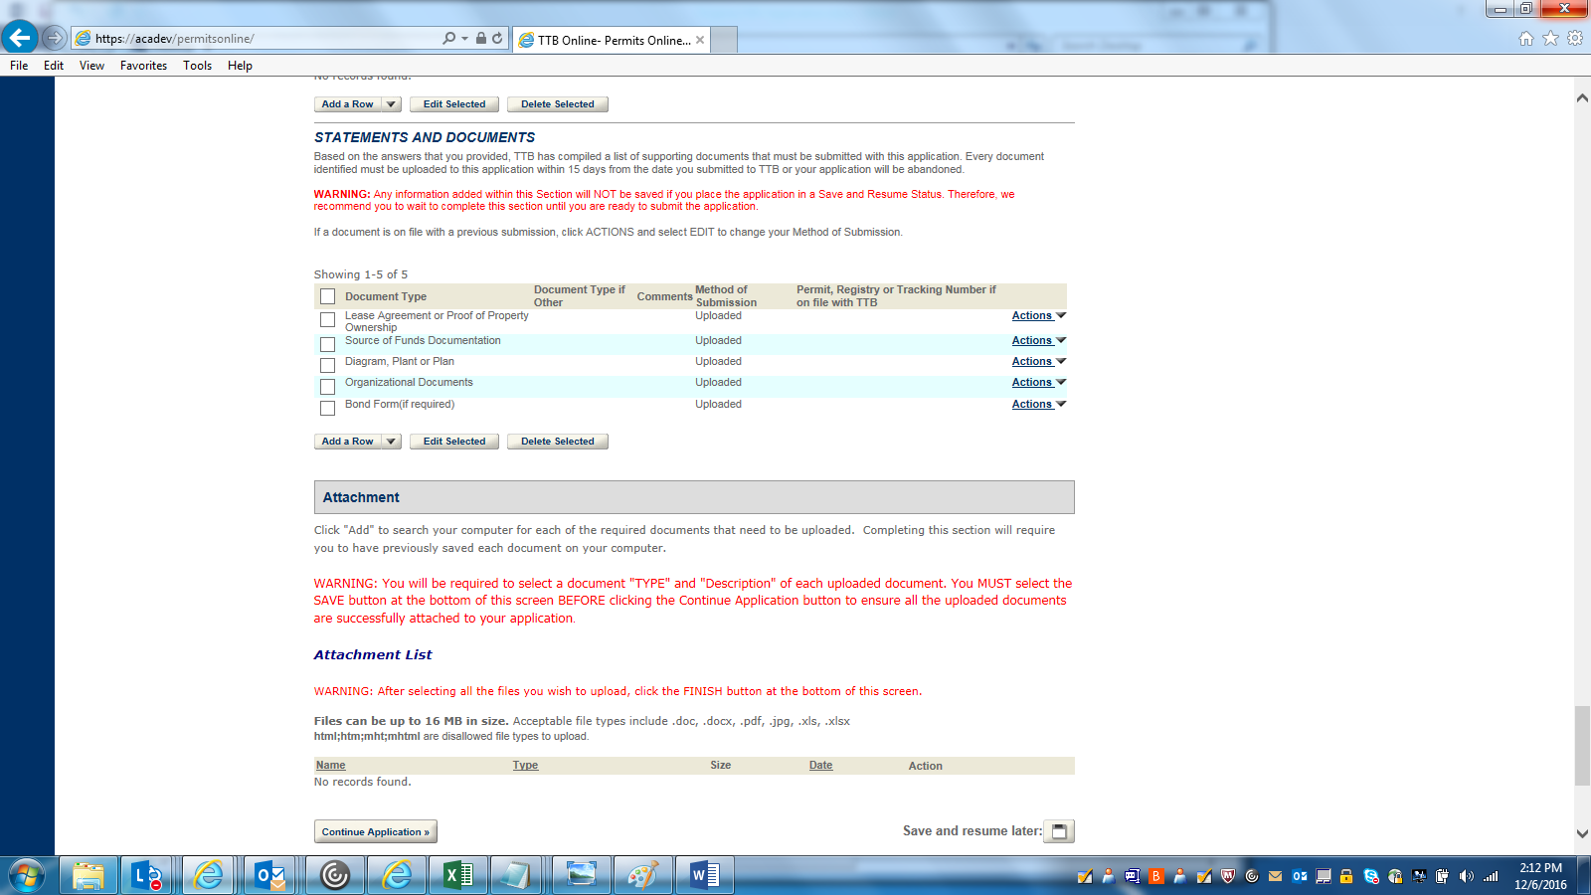The image size is (1591, 895).
Task: Refresh the page with the reload icon
Action: point(497,38)
